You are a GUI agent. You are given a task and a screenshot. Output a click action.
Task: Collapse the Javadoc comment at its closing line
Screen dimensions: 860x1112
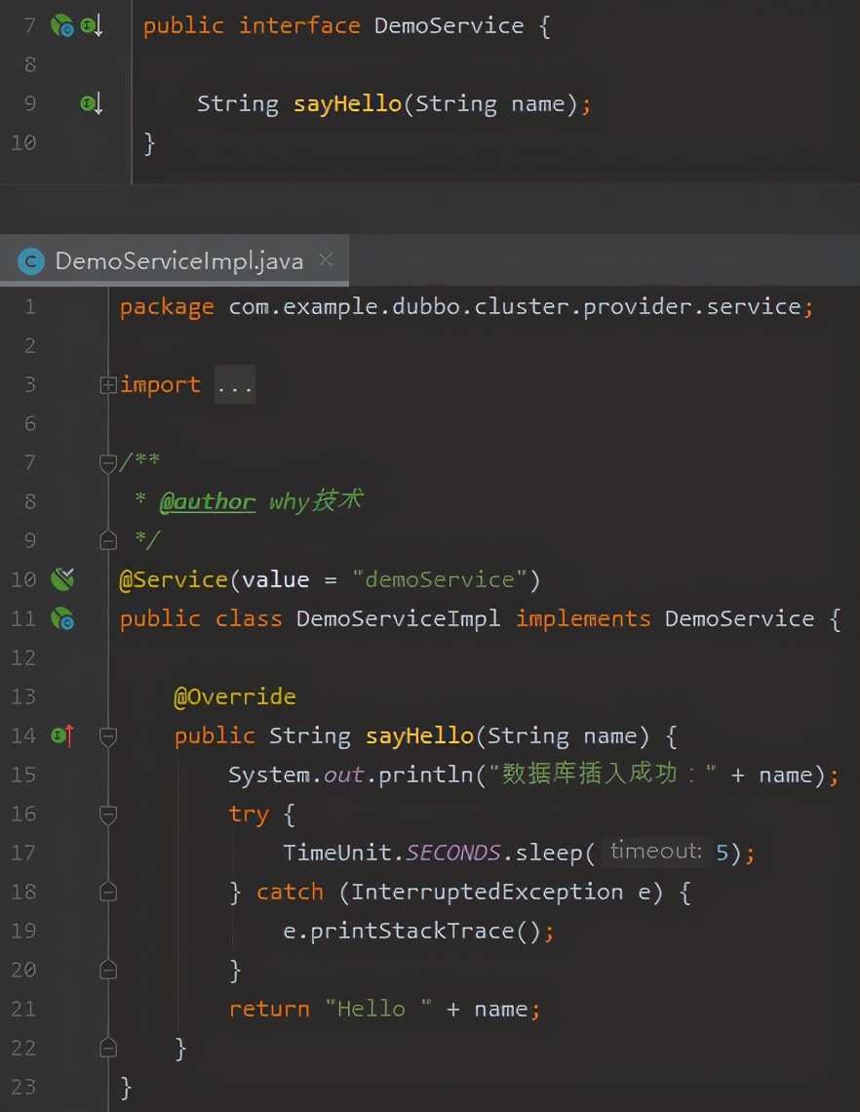[108, 540]
